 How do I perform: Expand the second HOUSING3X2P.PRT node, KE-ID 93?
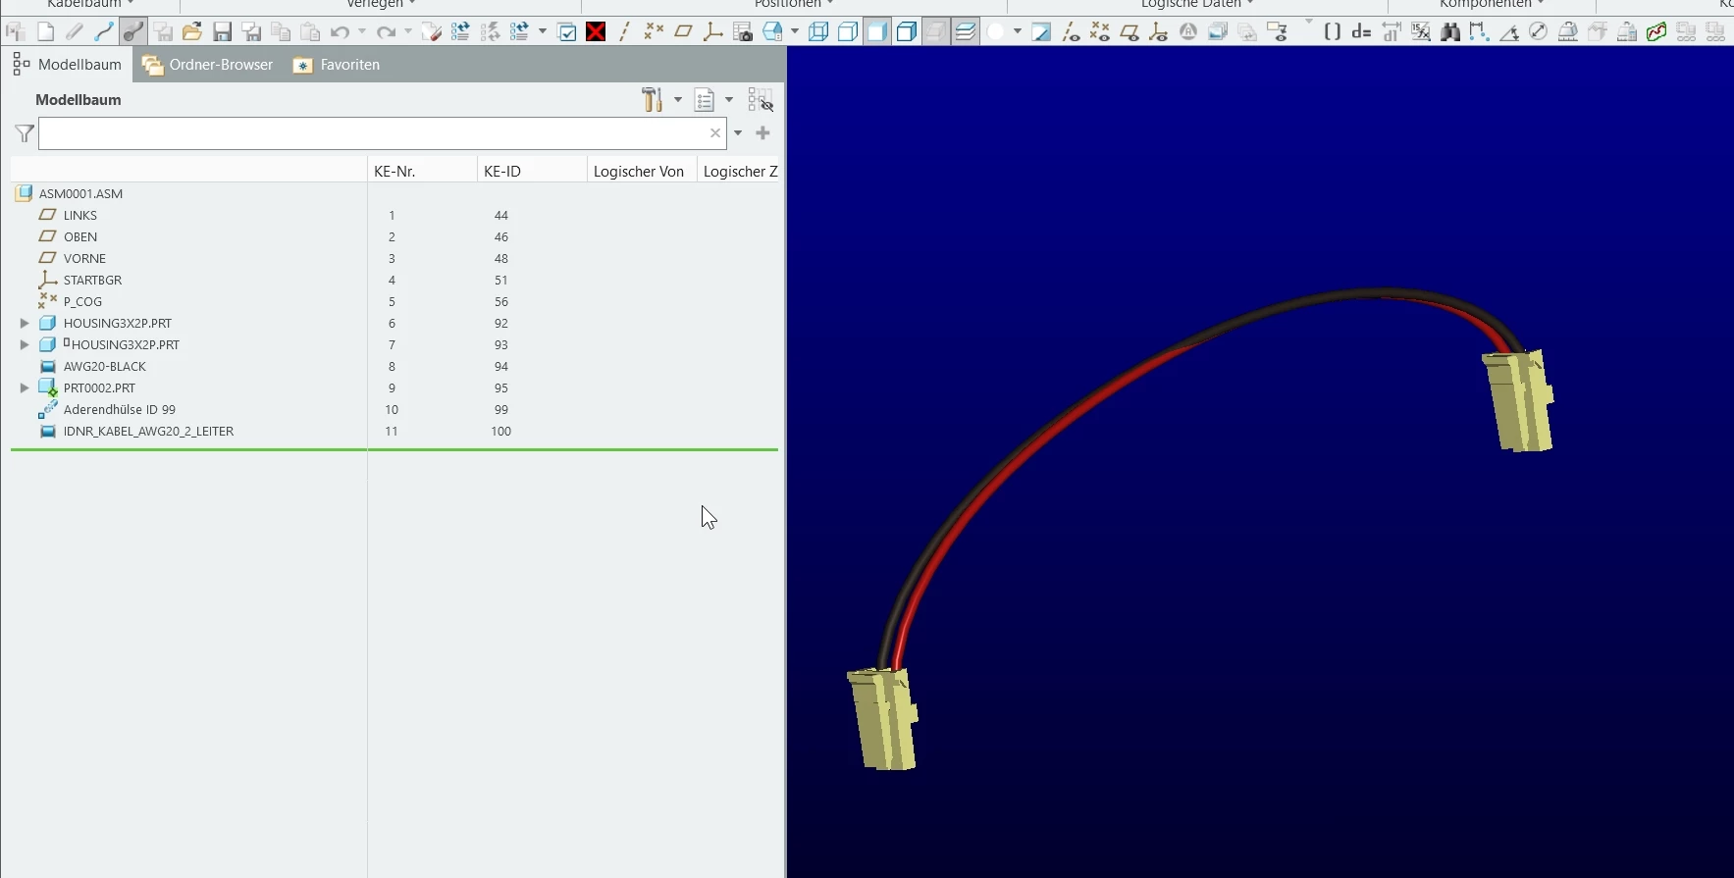(x=25, y=344)
